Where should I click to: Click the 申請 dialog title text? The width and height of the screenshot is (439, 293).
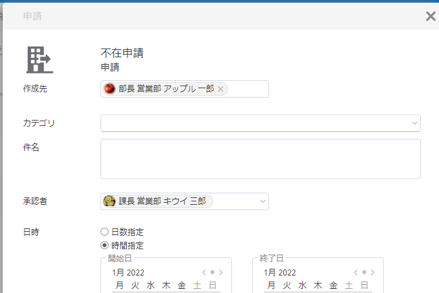point(32,16)
